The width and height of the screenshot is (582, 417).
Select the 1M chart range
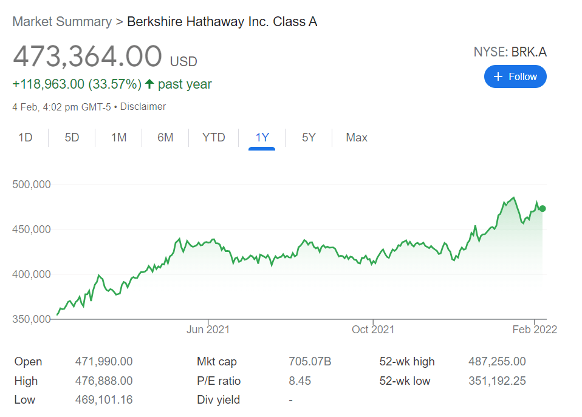click(x=118, y=138)
